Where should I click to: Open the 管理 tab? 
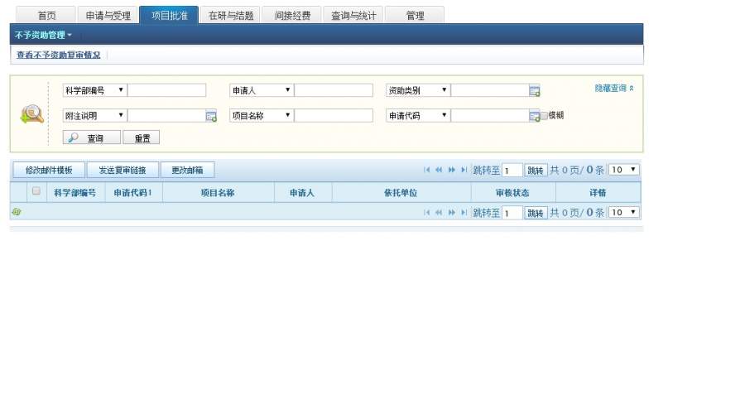click(x=415, y=15)
